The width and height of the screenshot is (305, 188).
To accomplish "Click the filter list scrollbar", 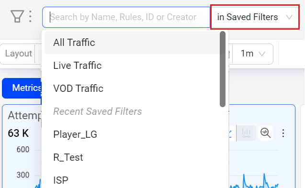I will 223,69.
